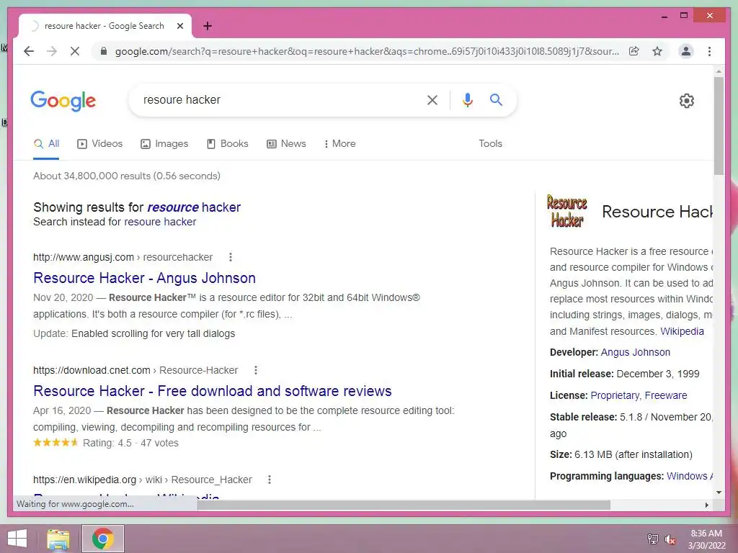The width and height of the screenshot is (738, 553).
Task: View site info via padlock icon
Action: [x=104, y=51]
